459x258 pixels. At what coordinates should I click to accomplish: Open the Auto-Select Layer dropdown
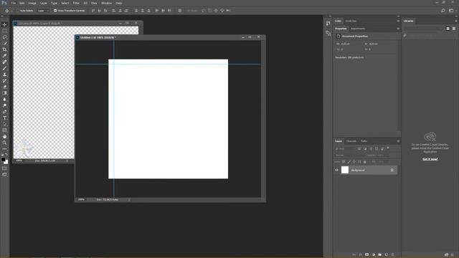click(x=43, y=11)
